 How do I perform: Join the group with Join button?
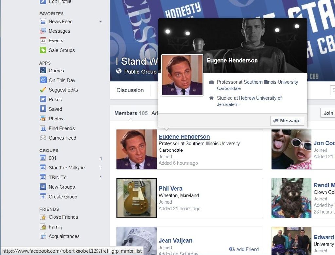[328, 113]
